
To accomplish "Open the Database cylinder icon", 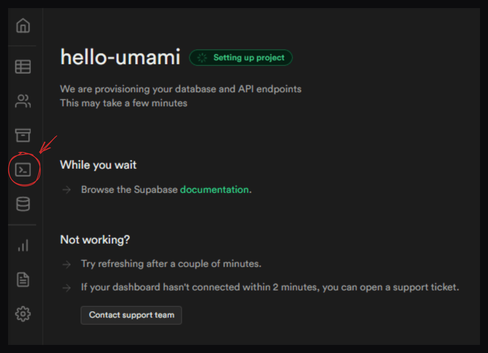I will pyautogui.click(x=23, y=204).
